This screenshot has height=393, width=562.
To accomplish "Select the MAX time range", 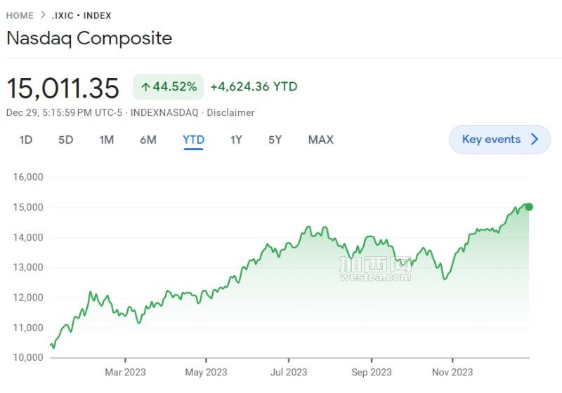I will click(x=320, y=140).
